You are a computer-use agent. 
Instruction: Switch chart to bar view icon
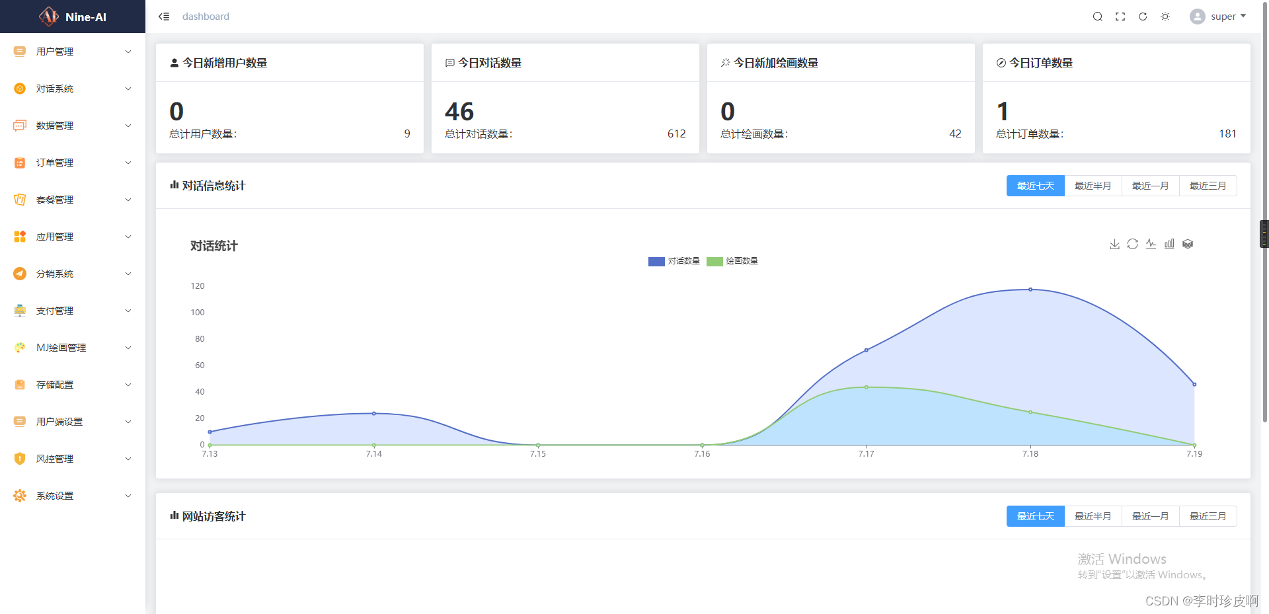(1169, 244)
